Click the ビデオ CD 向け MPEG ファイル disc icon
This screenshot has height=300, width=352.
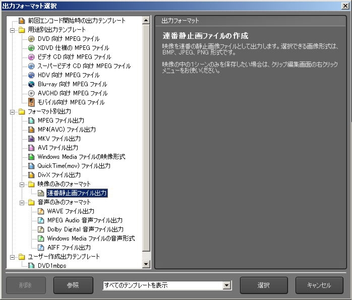31,57
